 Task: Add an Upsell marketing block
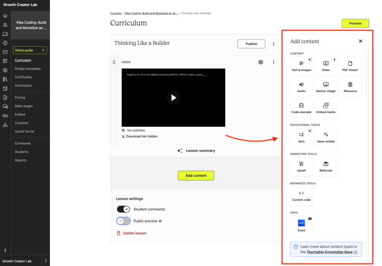pos(301,167)
